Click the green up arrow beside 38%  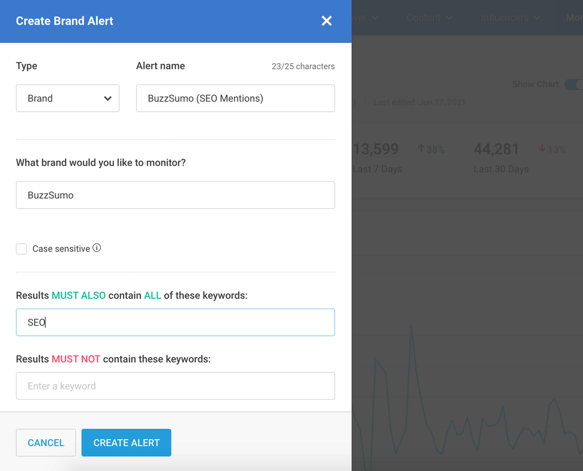tap(421, 149)
